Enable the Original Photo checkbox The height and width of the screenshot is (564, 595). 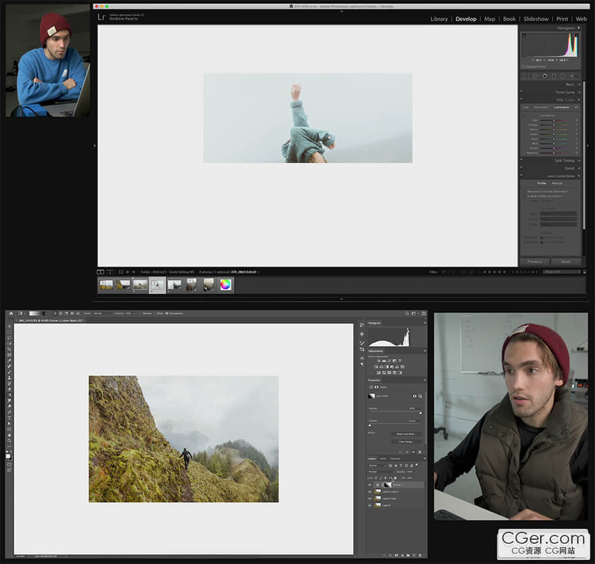coord(523,67)
